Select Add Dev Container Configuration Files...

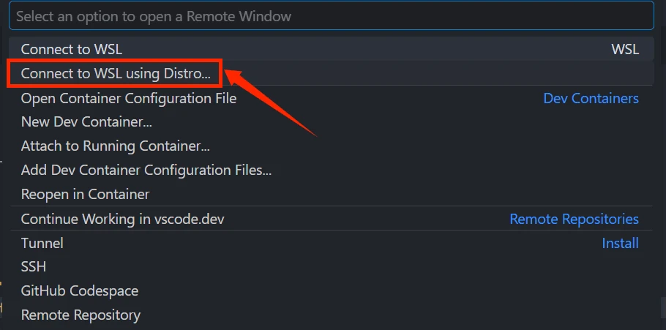tap(146, 170)
